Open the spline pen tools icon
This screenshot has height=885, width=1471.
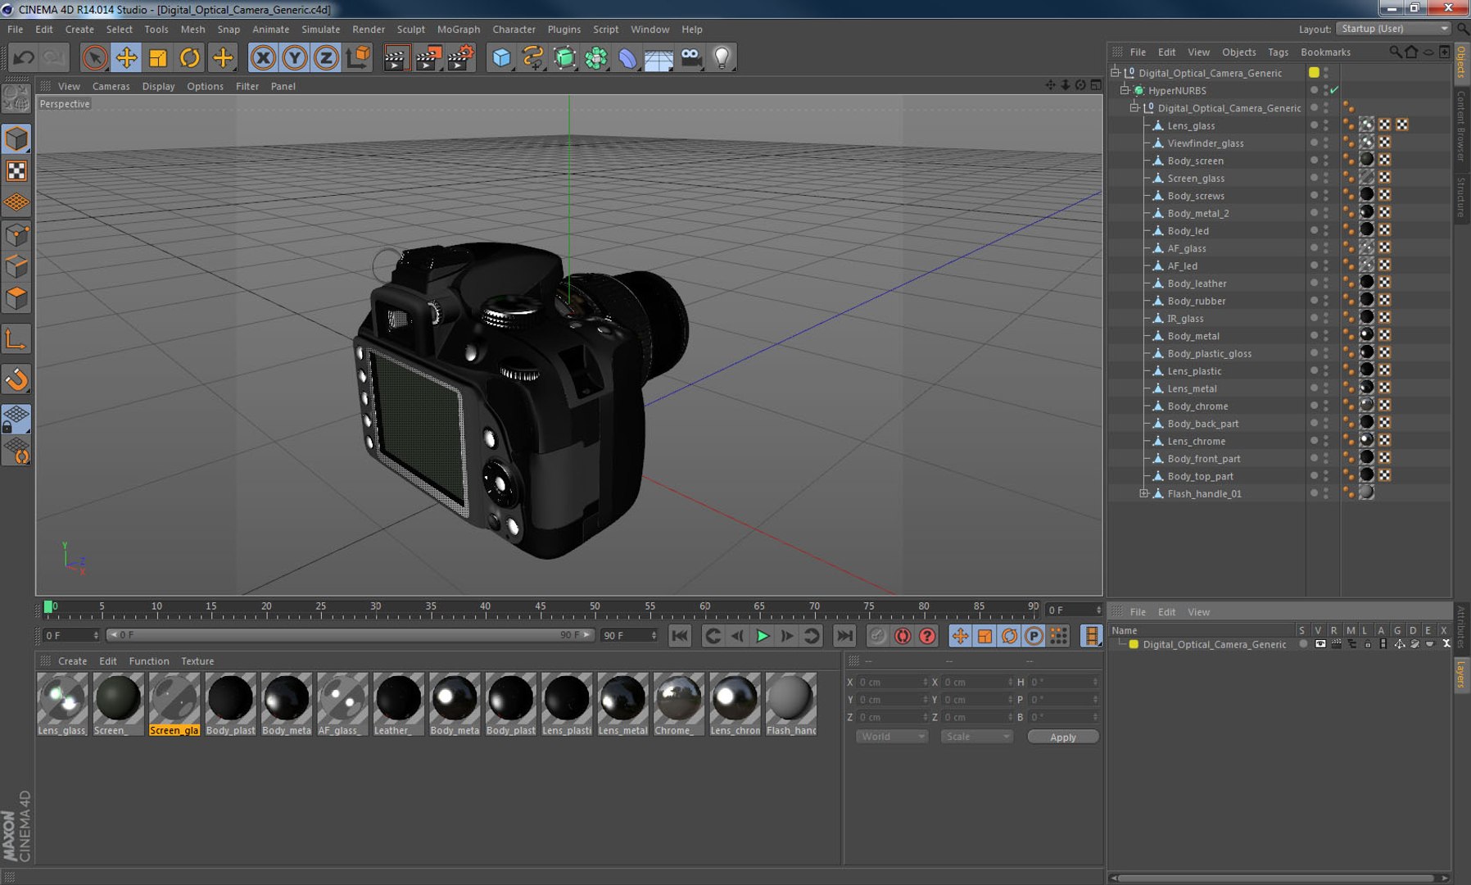(x=533, y=57)
